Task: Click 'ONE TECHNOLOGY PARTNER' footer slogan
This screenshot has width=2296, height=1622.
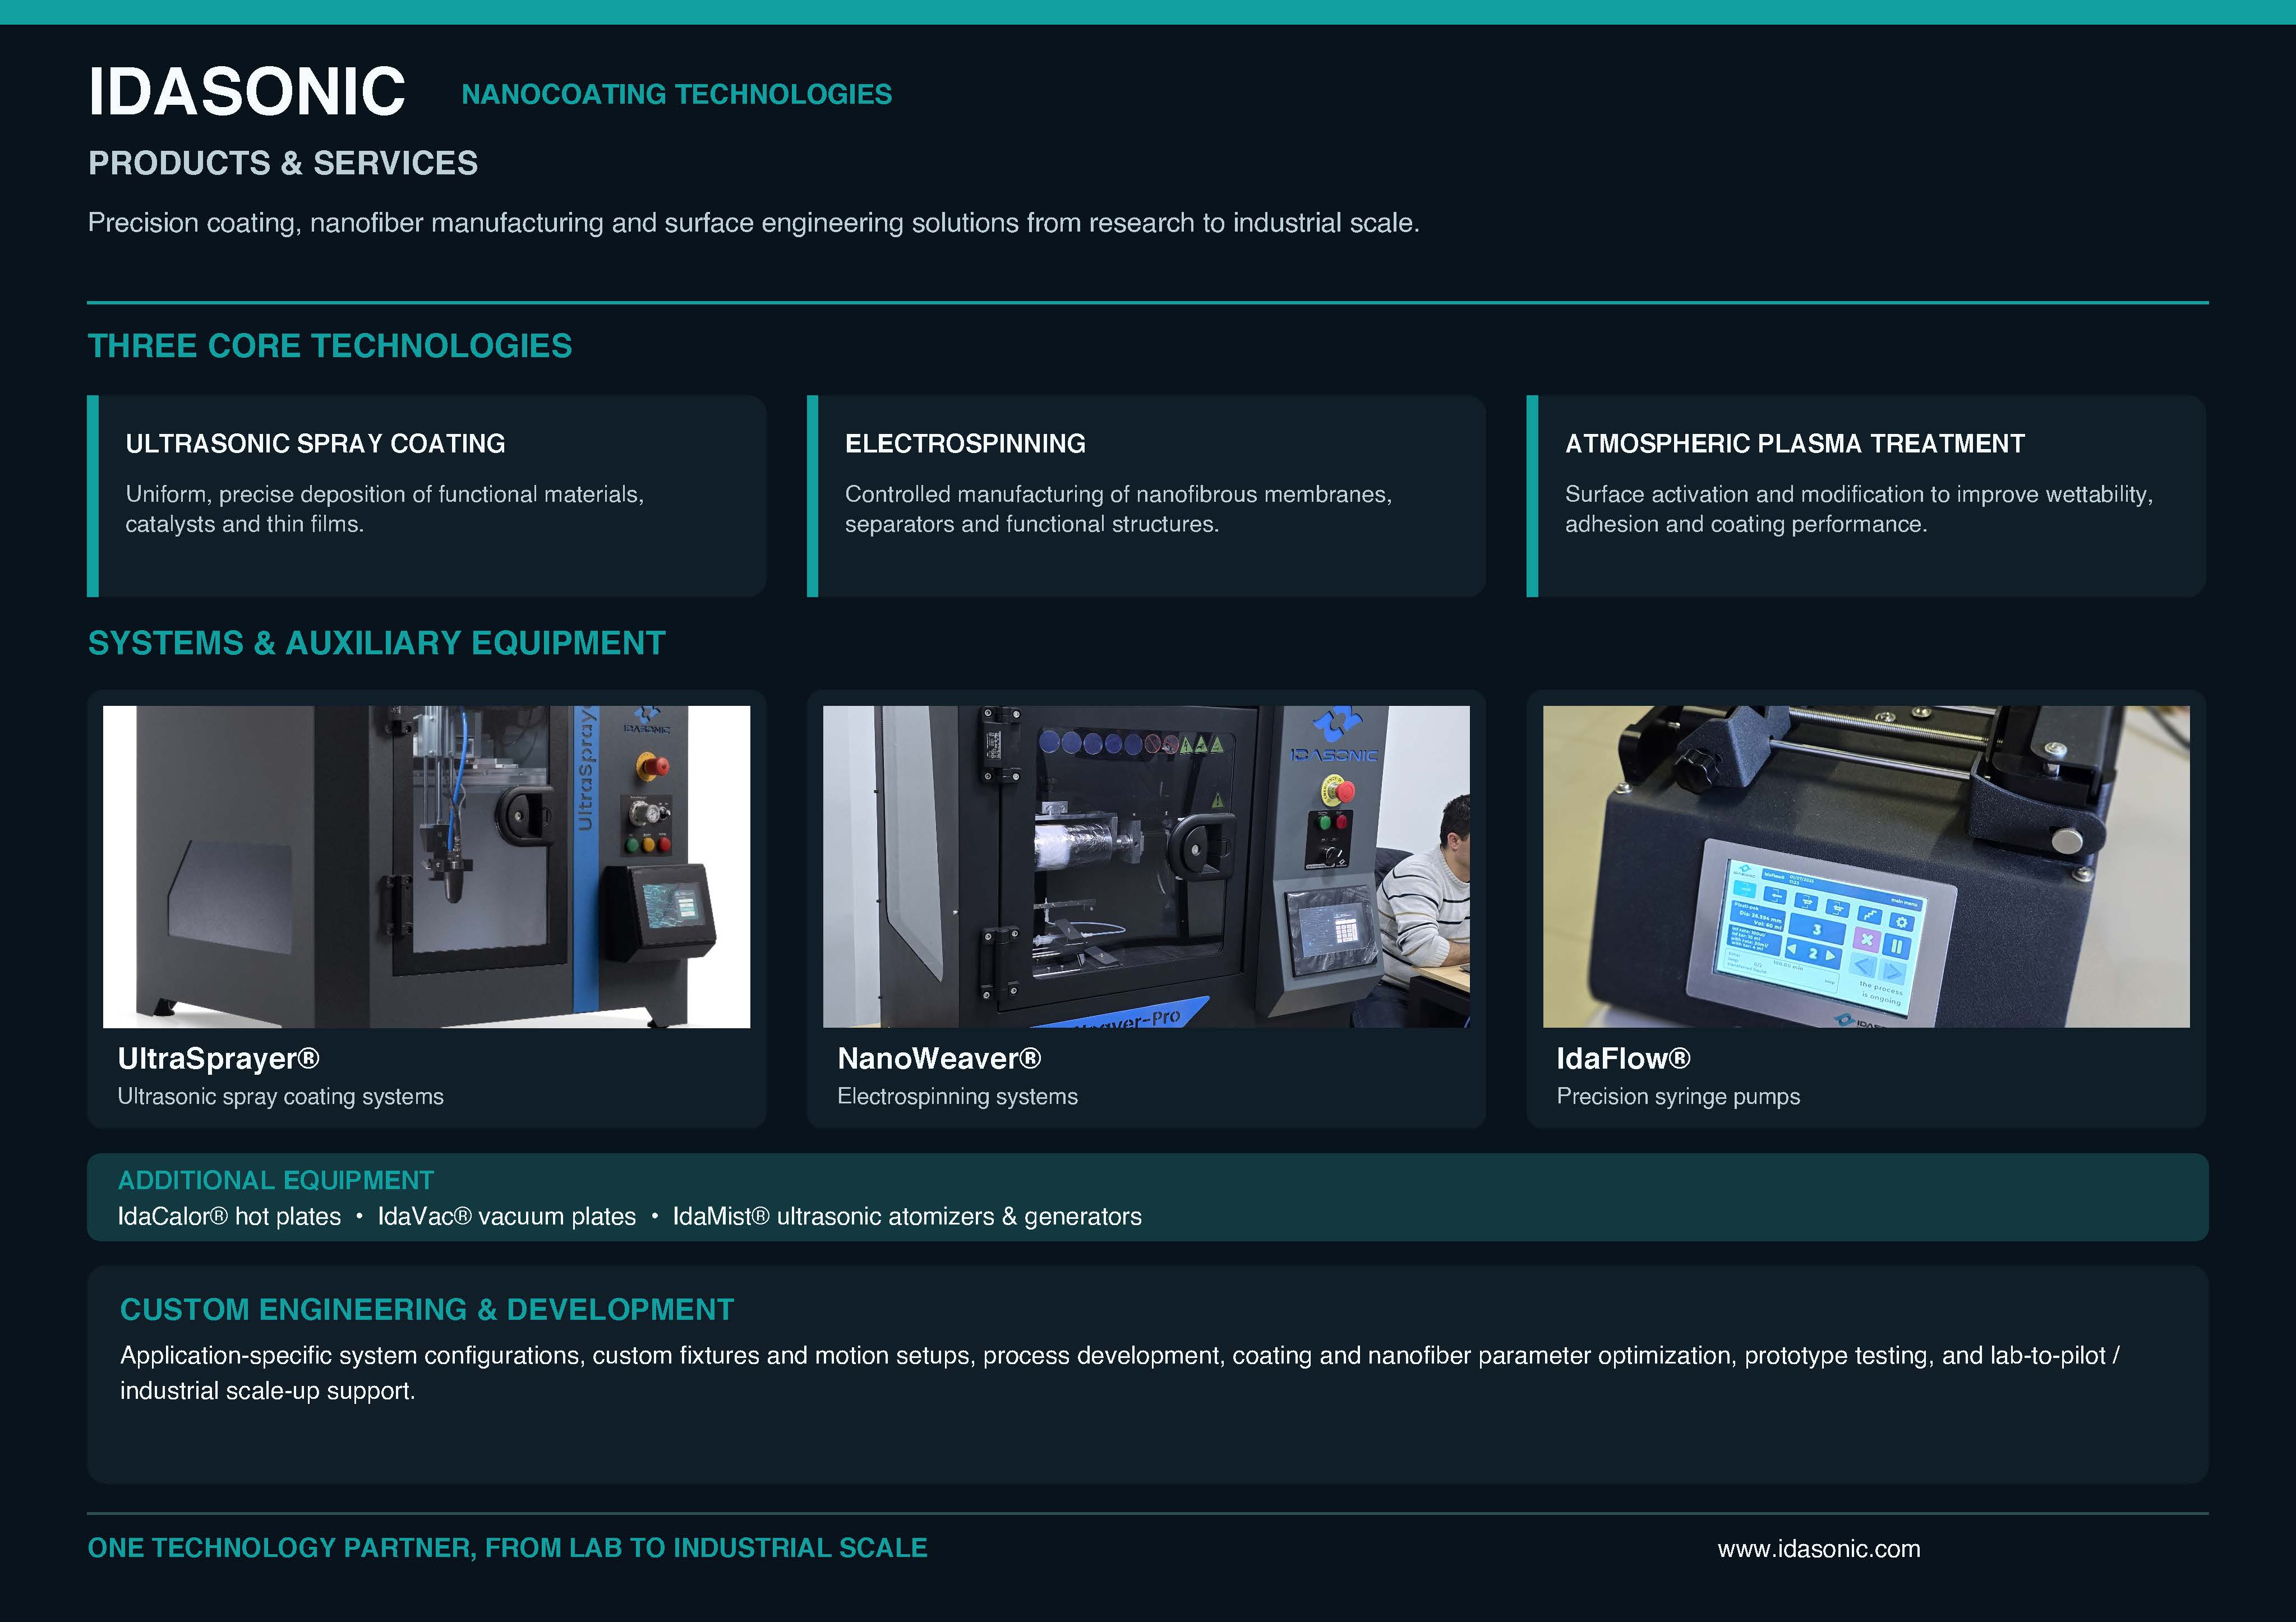Action: 507,1548
